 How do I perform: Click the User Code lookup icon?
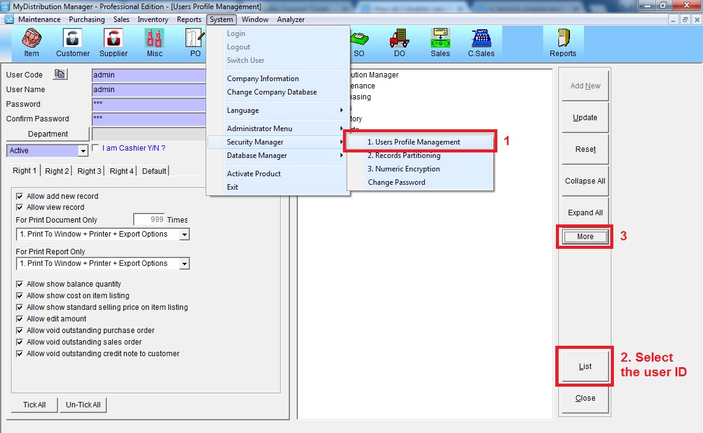[60, 74]
